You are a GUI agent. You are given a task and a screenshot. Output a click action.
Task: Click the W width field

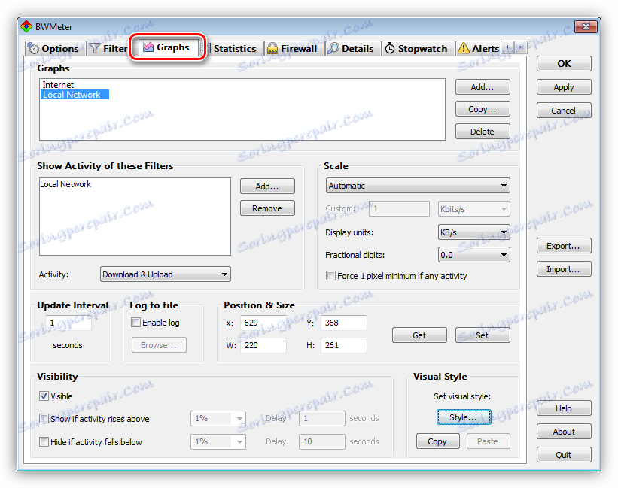[263, 345]
